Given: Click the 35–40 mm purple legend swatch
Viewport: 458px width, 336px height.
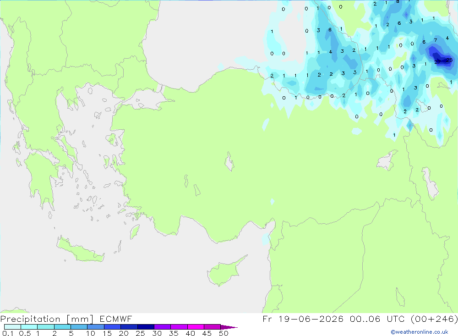Looking at the screenshot, I should [x=179, y=327].
